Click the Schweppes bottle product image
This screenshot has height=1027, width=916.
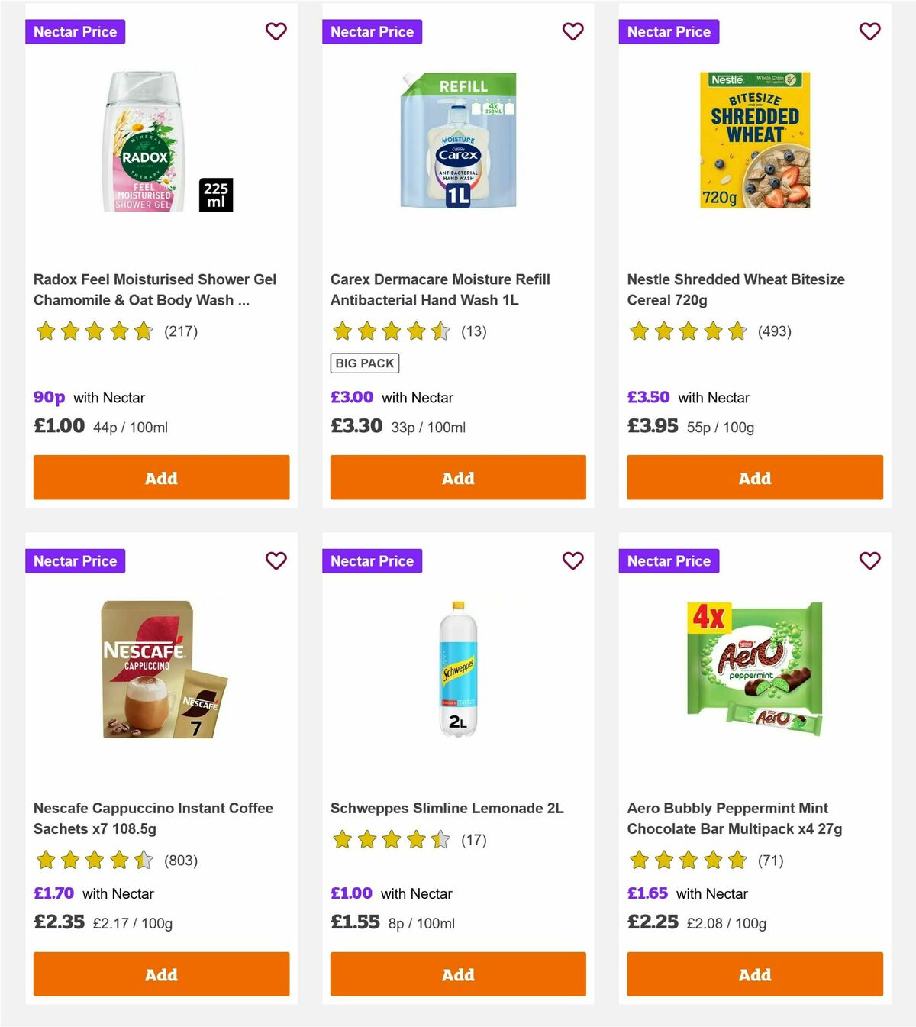click(x=457, y=672)
